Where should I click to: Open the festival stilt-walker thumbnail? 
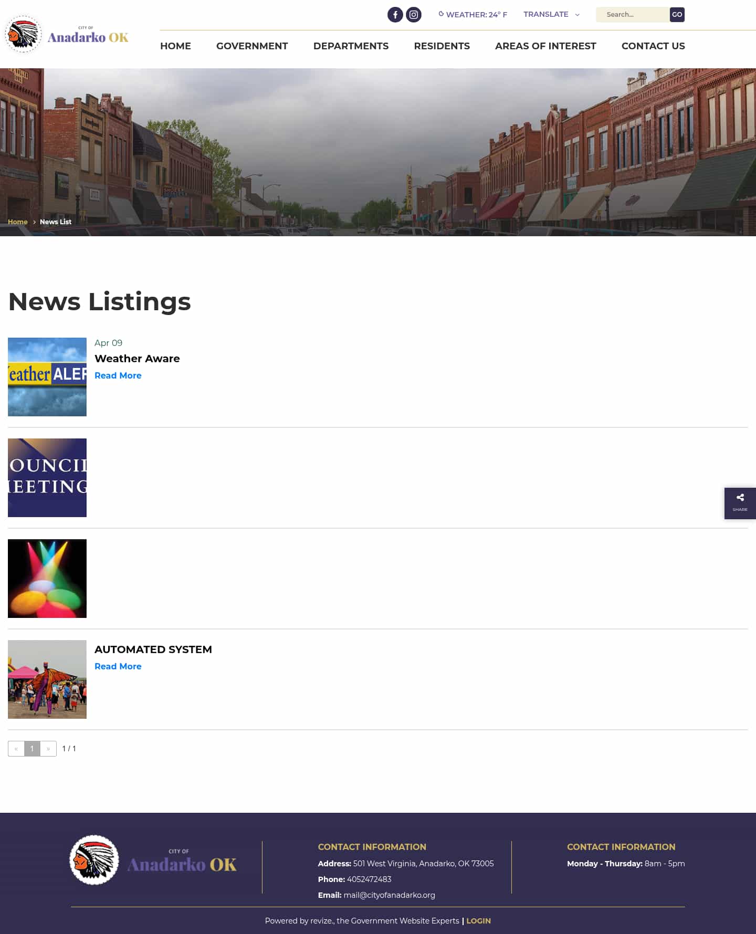47,679
